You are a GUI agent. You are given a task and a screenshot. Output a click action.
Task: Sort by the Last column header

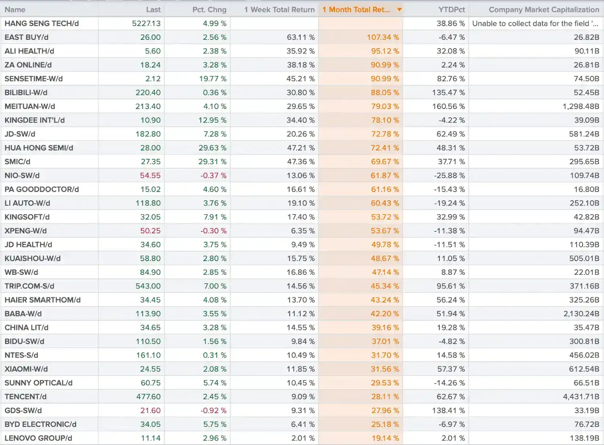(153, 10)
